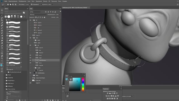The height and width of the screenshot is (101, 179).
Task: Select the Lasso tool in the toolbar
Action: pos(2,15)
